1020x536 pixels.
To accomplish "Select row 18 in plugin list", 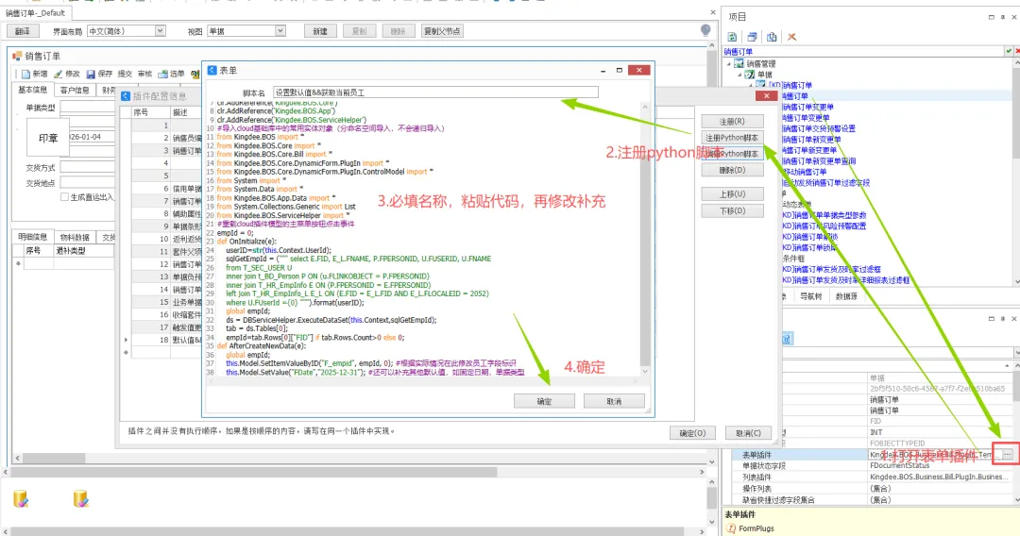I will 166,340.
